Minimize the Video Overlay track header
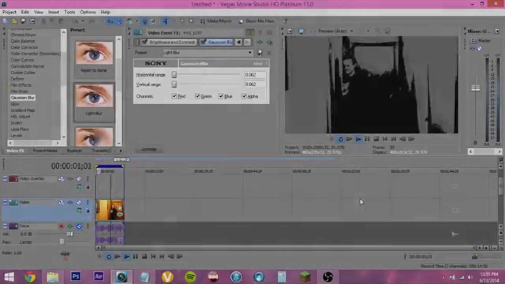Image resolution: width=505 pixels, height=284 pixels. 5,179
